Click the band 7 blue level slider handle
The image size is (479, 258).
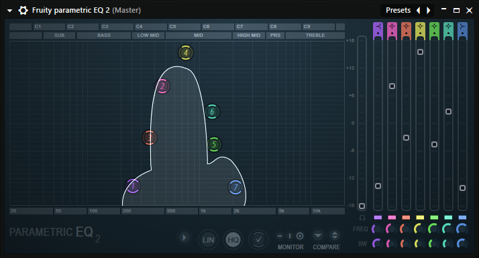[x=462, y=188]
